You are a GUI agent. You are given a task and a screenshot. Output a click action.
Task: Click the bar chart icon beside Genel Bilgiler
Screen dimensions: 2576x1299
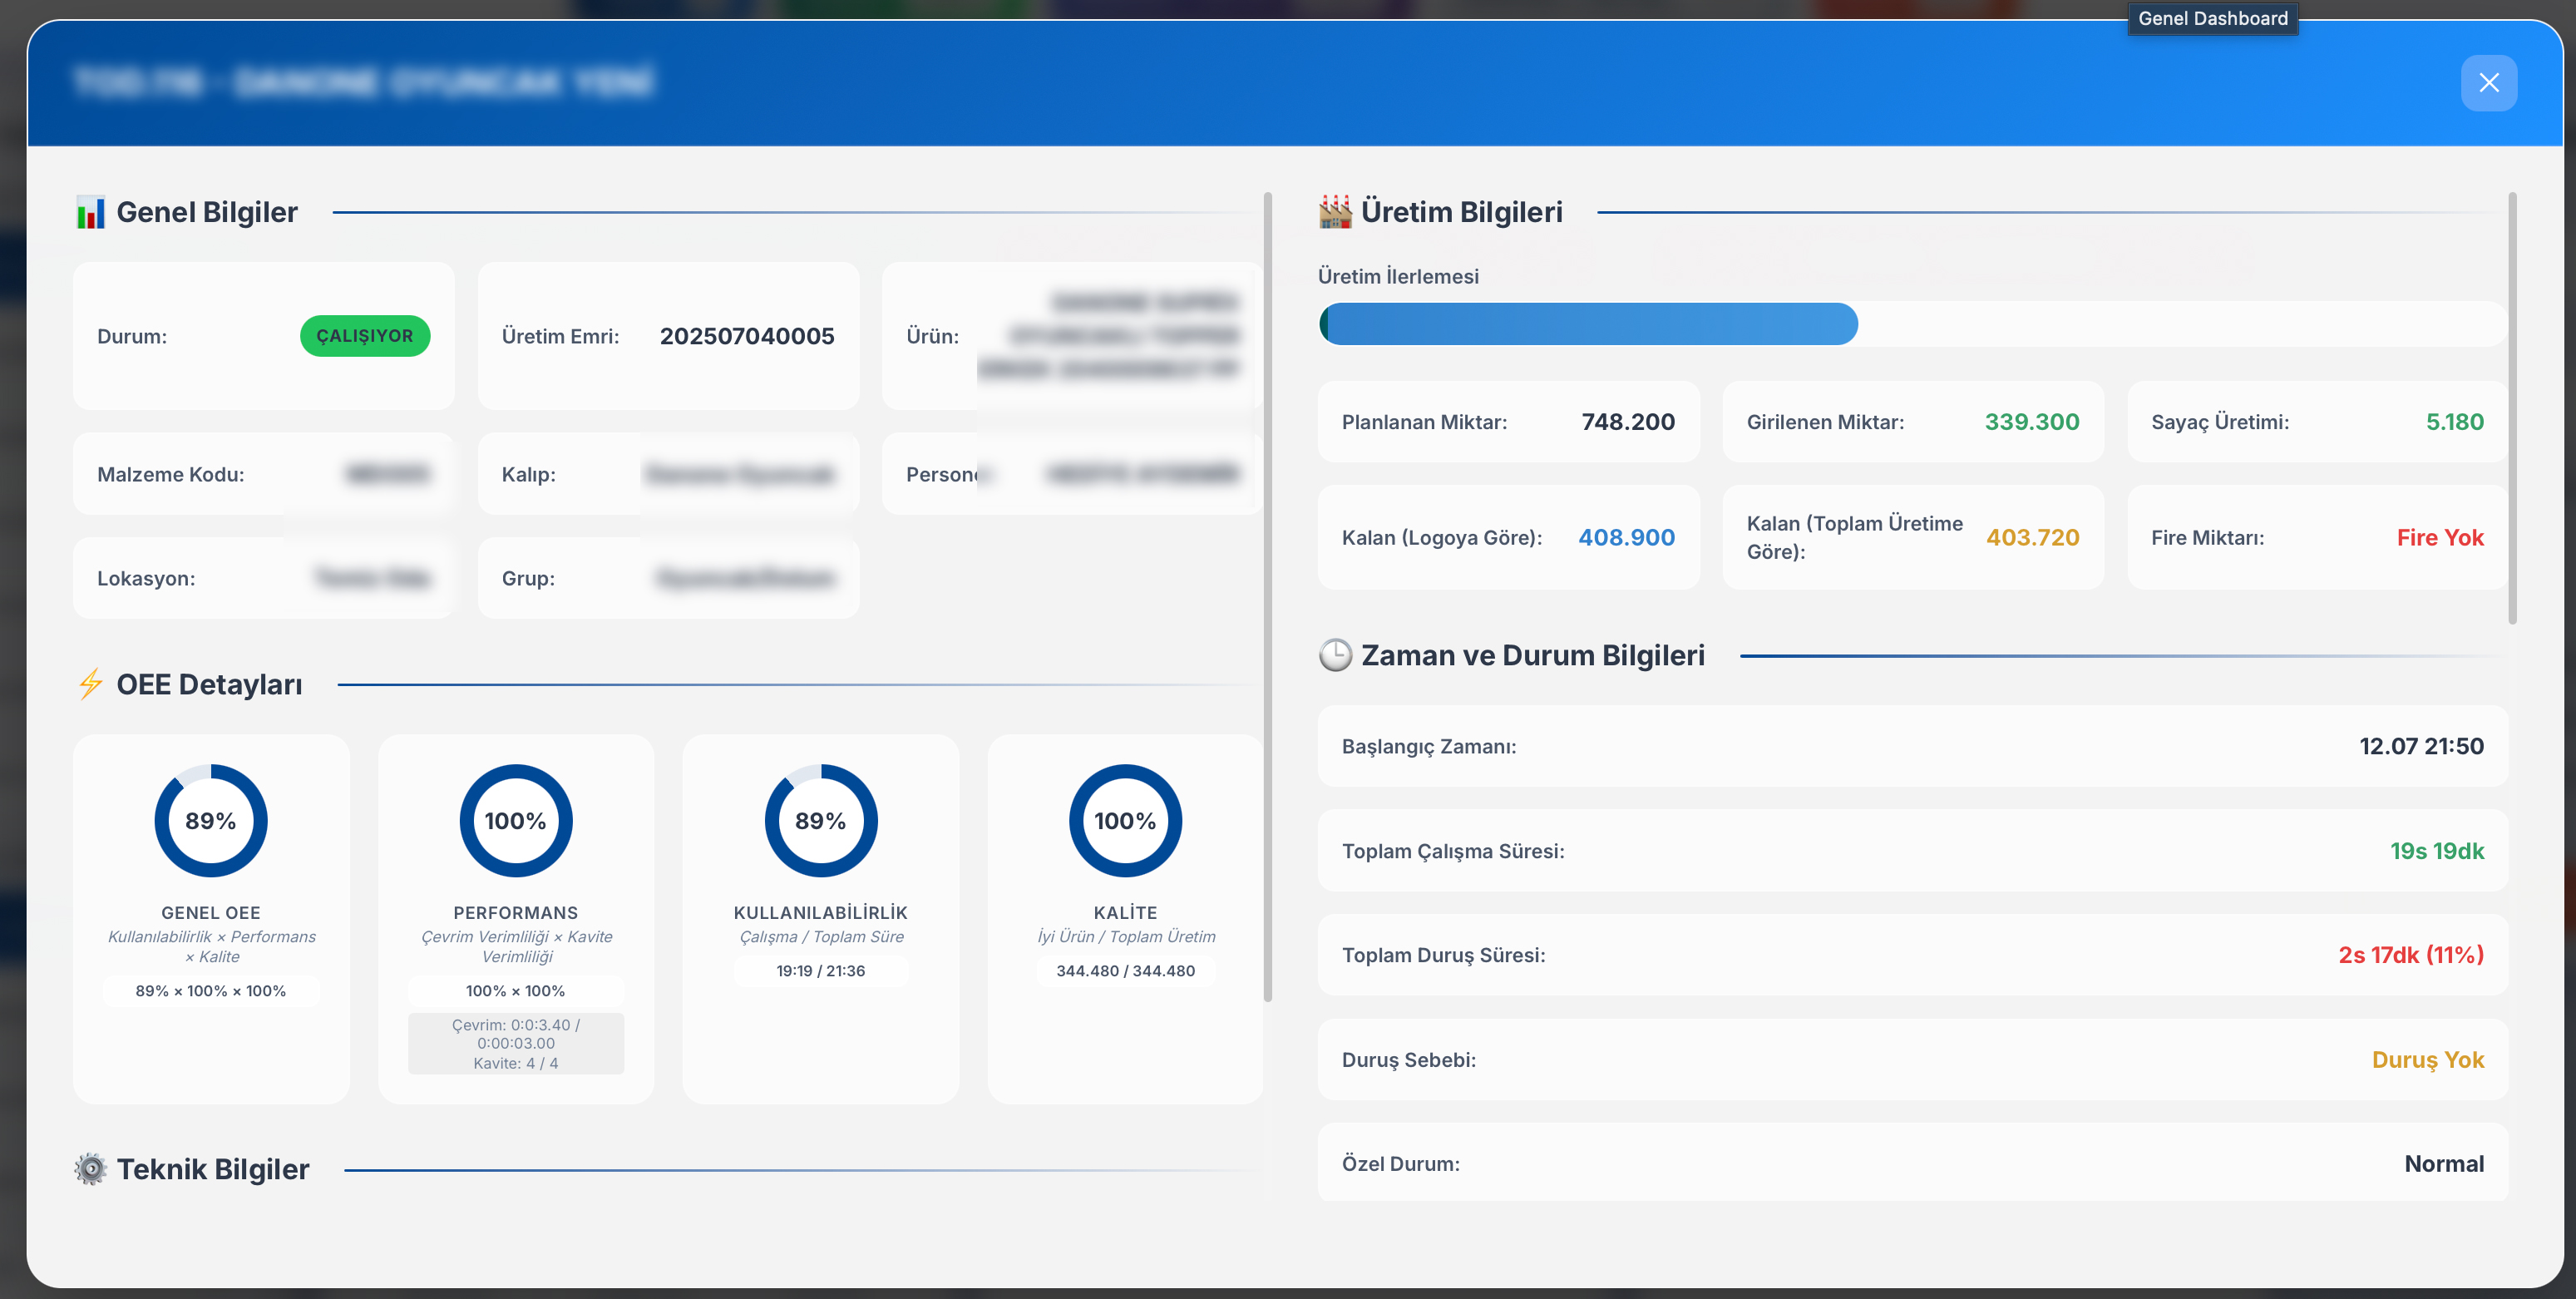(x=90, y=212)
